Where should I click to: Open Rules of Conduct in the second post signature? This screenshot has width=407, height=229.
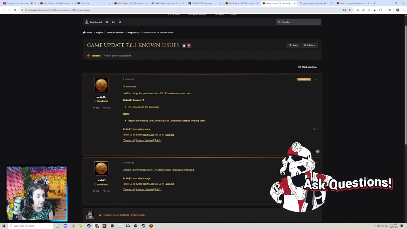(x=145, y=190)
